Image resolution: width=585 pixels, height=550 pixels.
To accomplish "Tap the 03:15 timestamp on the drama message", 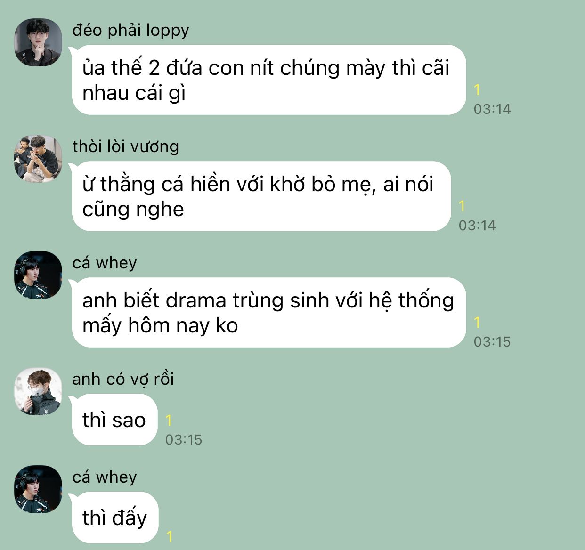I will pos(492,341).
